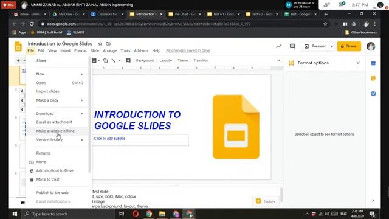Switch to the My Drive browser tab

[69, 15]
